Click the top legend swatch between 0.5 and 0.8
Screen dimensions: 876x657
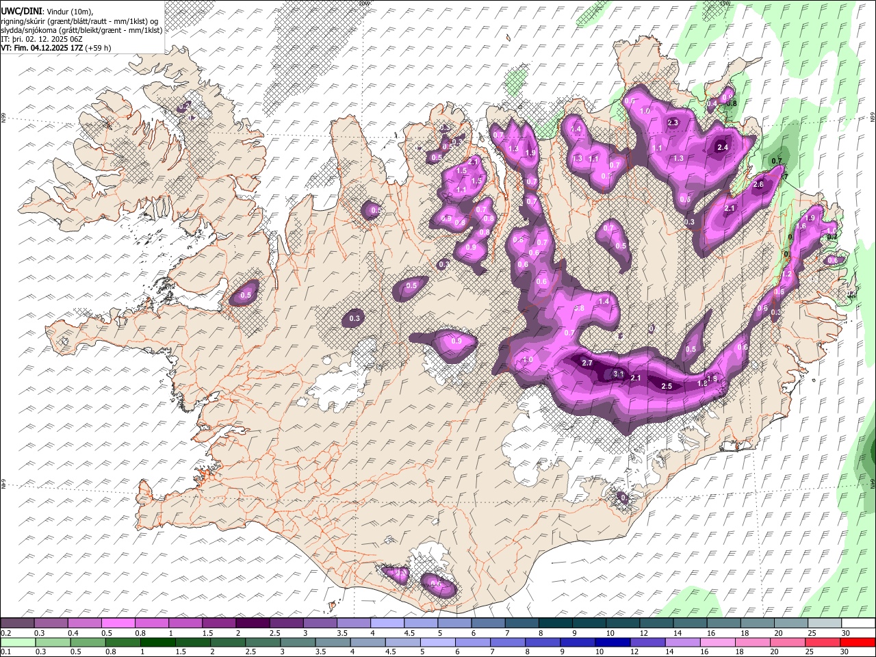point(118,623)
